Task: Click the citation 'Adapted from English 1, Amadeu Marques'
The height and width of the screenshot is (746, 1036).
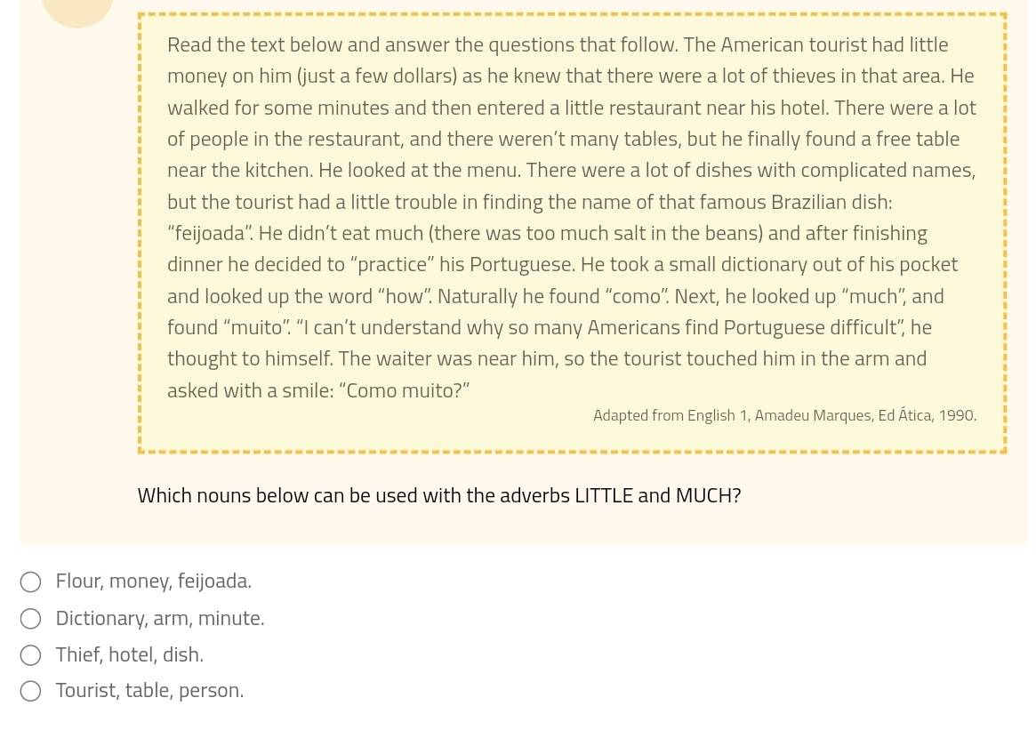Action: 784,415
